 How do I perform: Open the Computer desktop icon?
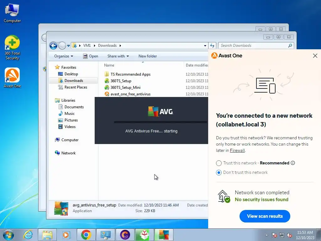point(12,13)
